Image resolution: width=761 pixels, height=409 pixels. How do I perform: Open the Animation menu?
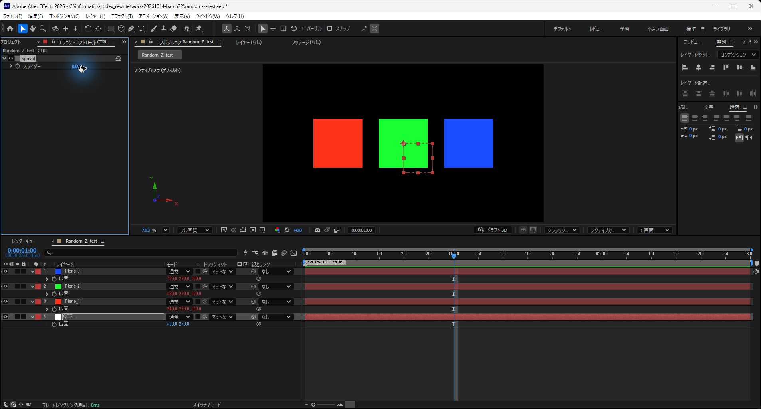153,16
